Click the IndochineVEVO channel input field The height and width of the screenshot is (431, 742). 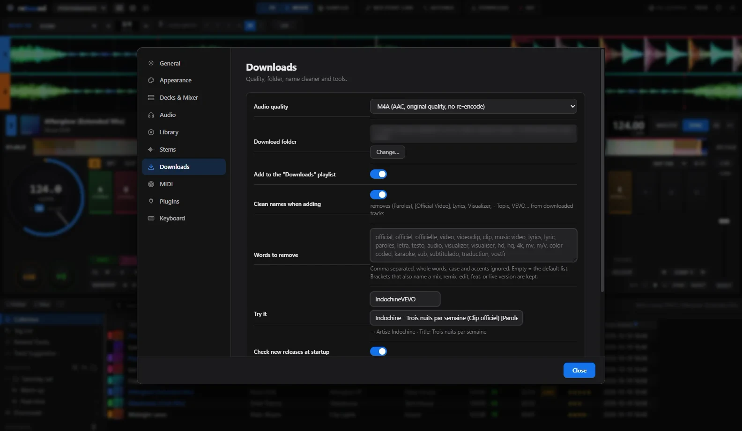pos(405,299)
